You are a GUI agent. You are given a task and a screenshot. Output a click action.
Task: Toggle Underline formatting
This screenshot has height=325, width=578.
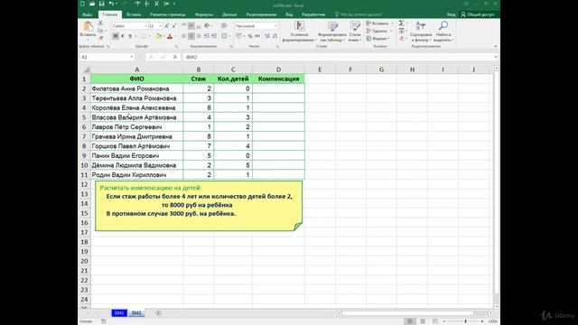[130, 36]
